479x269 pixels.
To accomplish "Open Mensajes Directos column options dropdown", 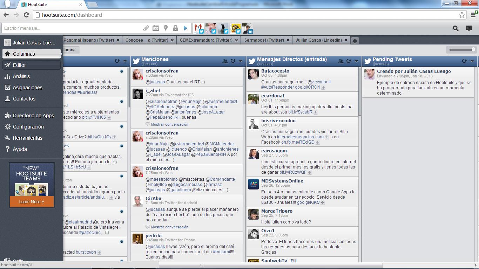I will pos(356,61).
